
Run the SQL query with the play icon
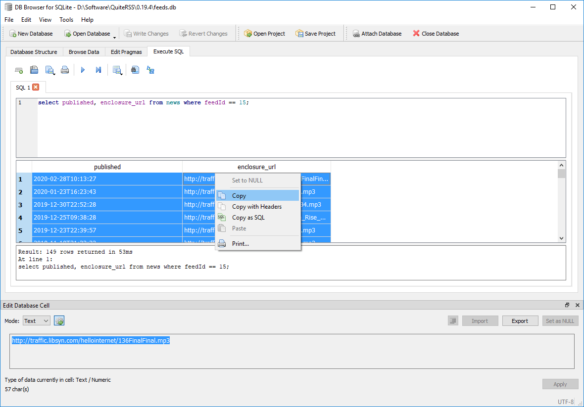click(x=83, y=69)
